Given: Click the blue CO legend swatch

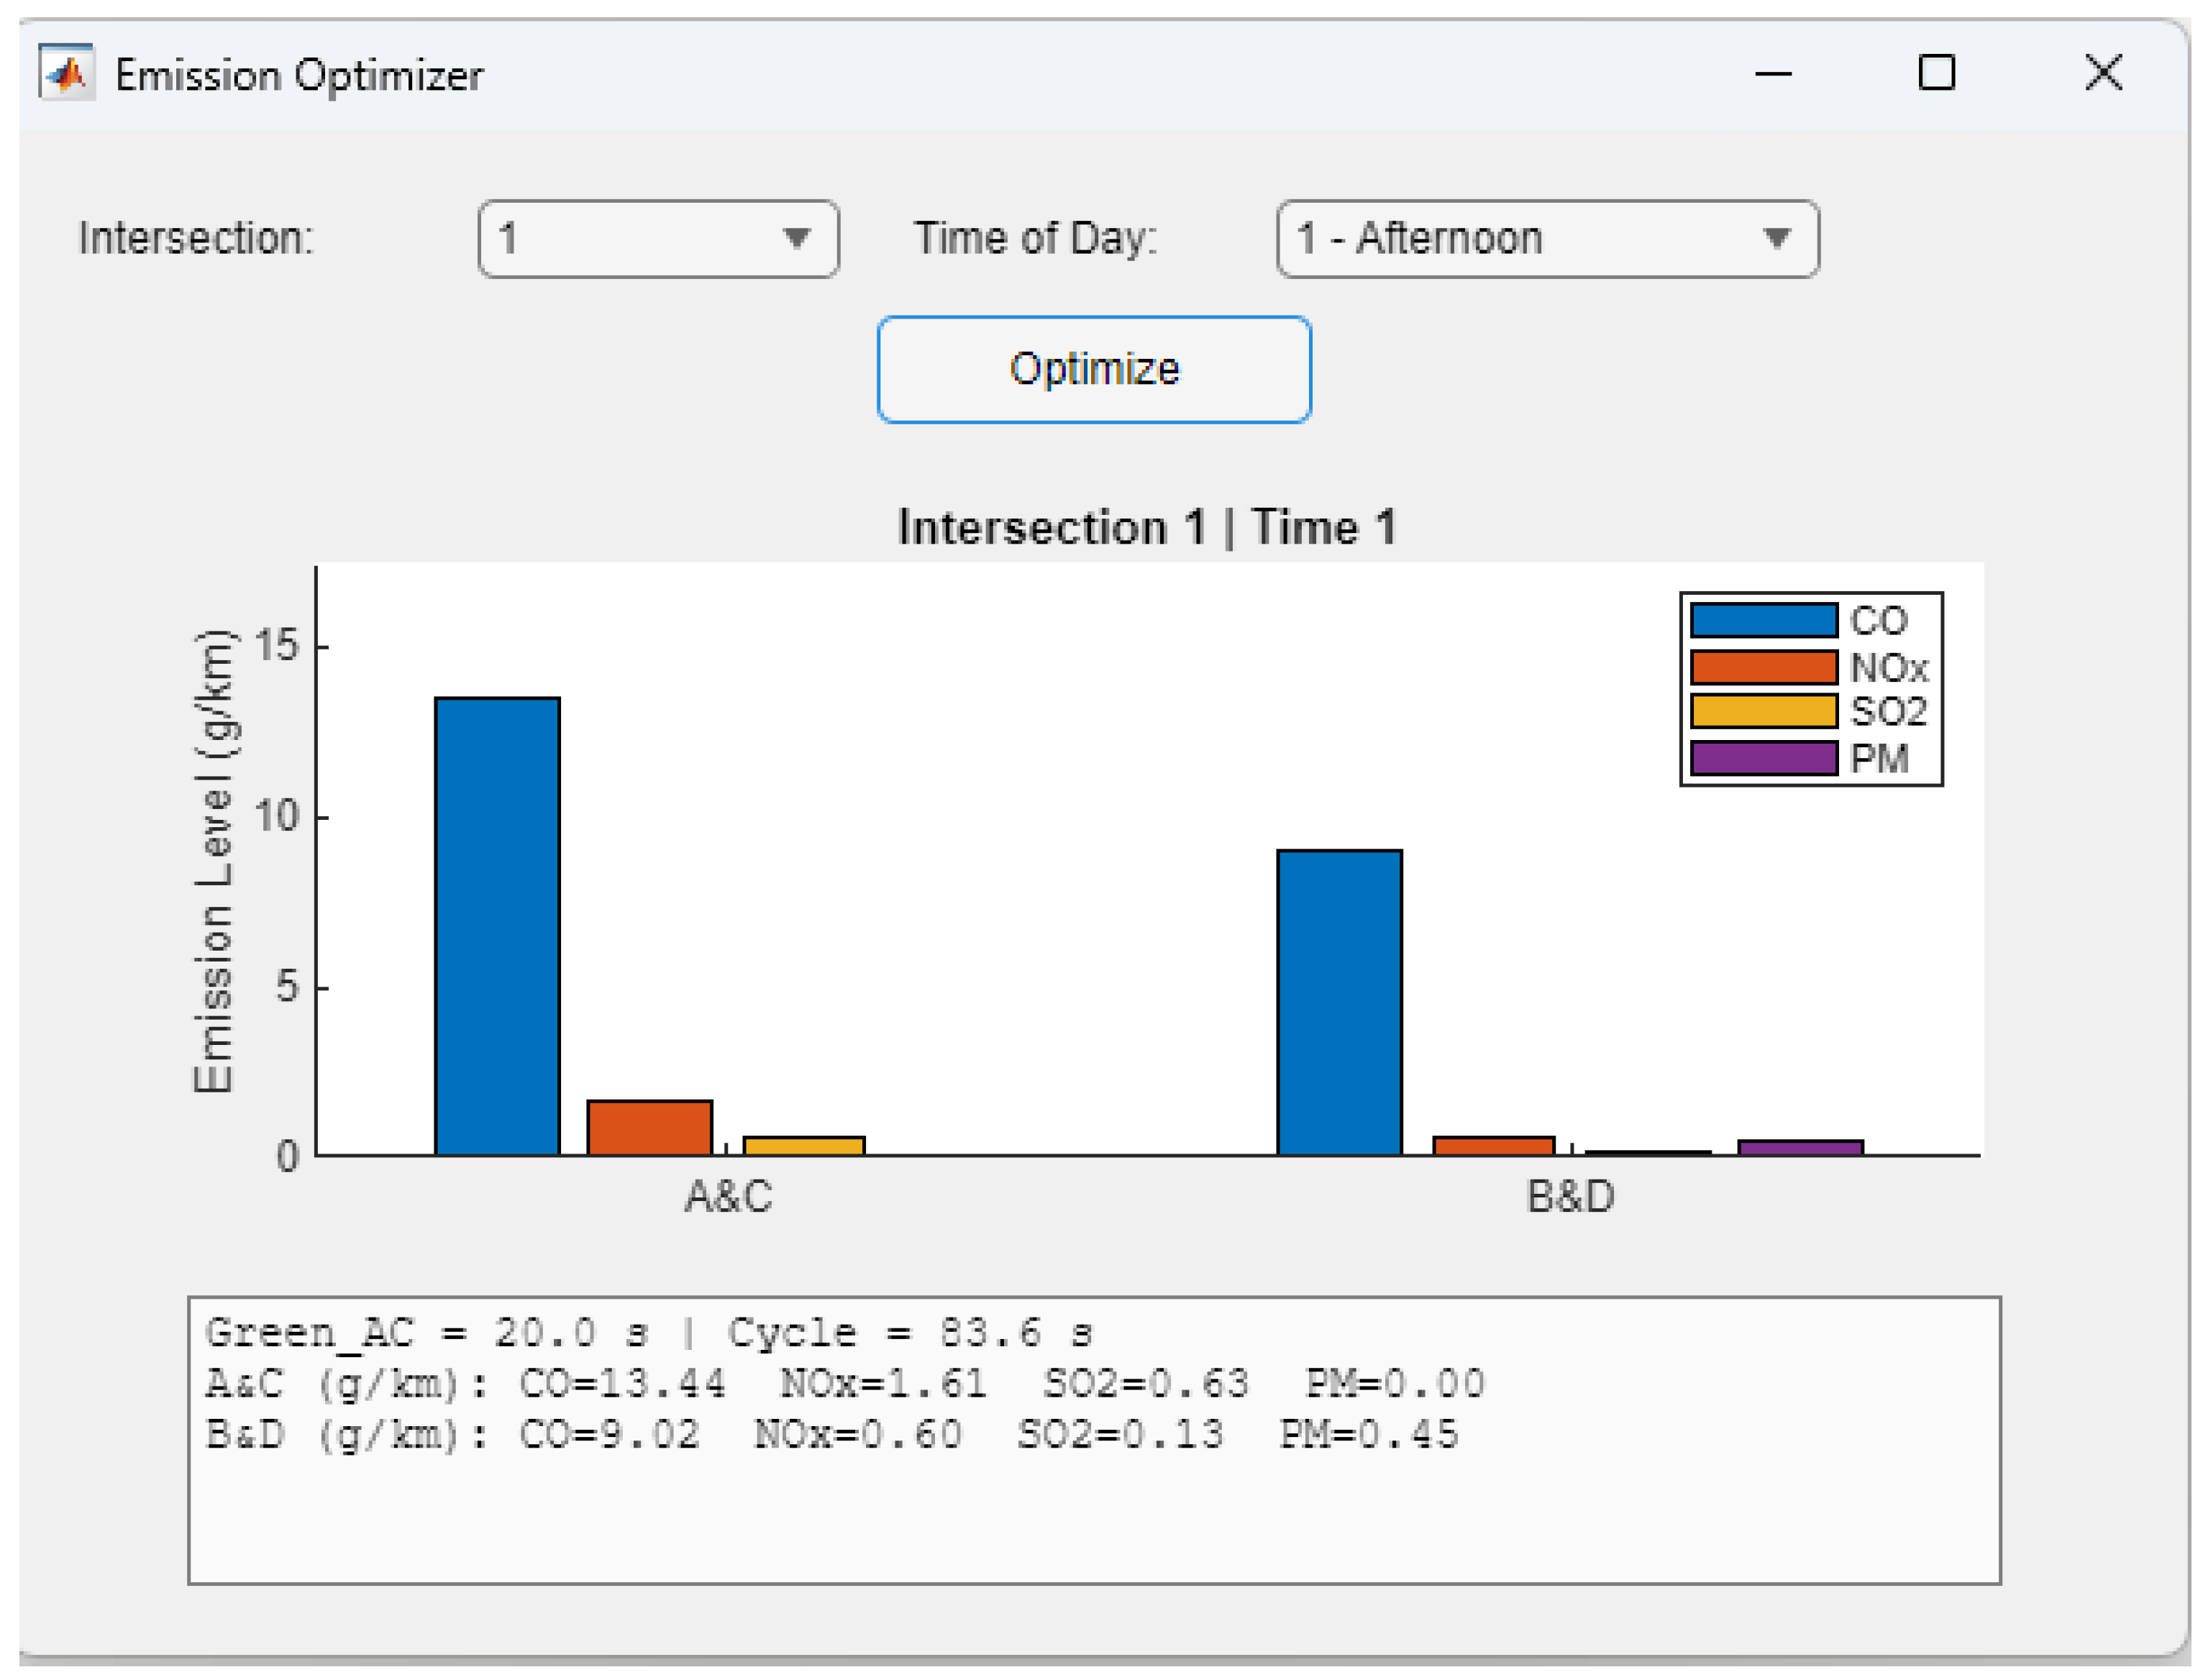Looking at the screenshot, I should pyautogui.click(x=1763, y=621).
